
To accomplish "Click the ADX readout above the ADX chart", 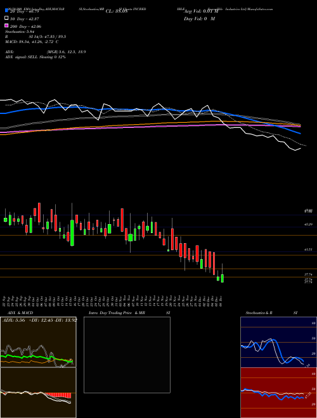I will pyautogui.click(x=40, y=320).
